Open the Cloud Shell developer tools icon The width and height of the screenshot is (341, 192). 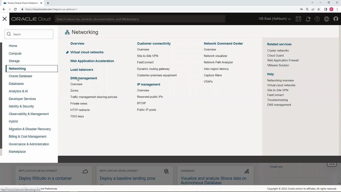point(298,19)
